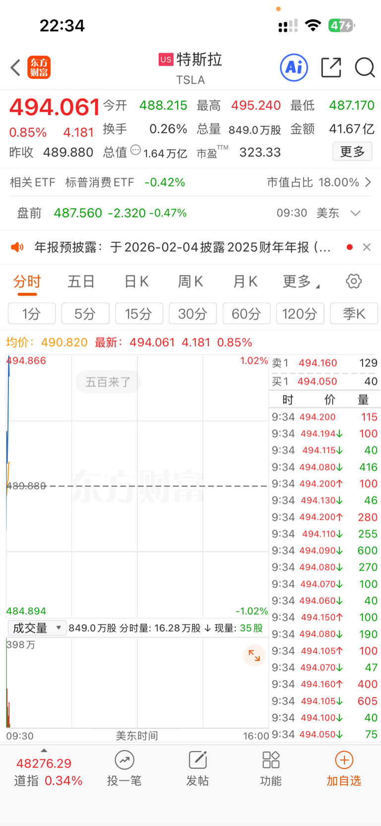
Task: Tap the 市值占比 18.00% text
Action: (x=313, y=182)
